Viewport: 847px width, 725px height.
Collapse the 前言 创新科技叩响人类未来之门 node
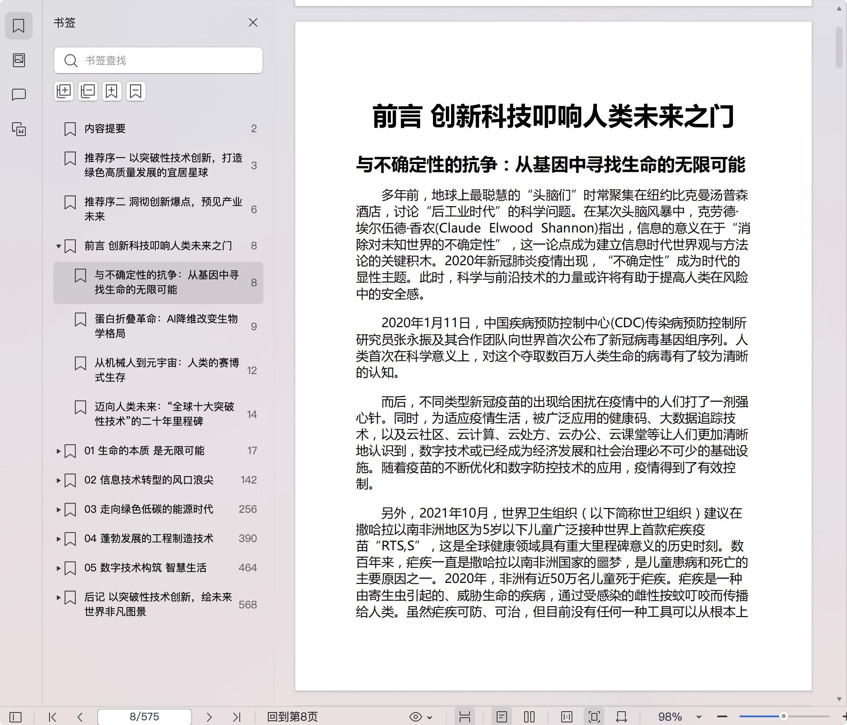(59, 246)
